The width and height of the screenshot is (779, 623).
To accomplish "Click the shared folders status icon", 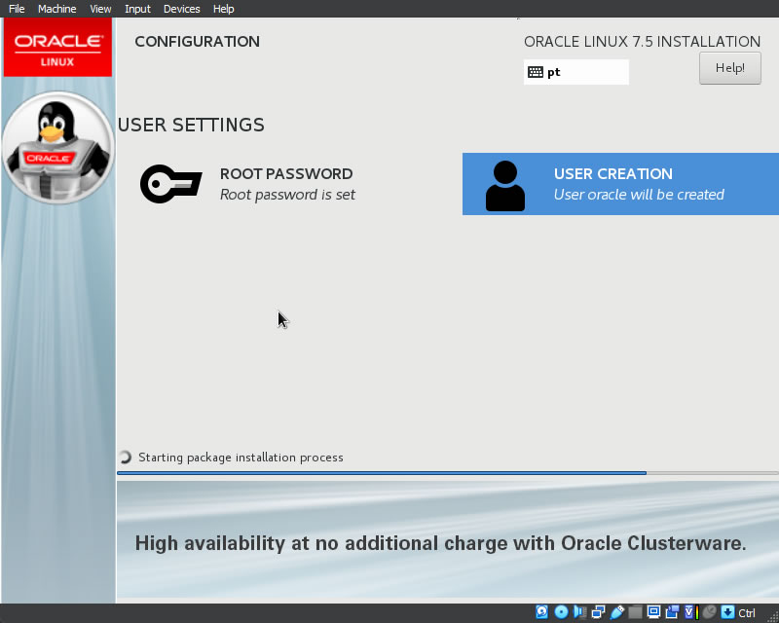I will coord(636,612).
